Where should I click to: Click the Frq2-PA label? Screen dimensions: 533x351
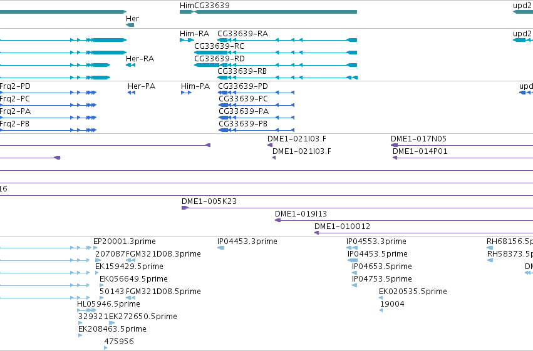coord(15,111)
